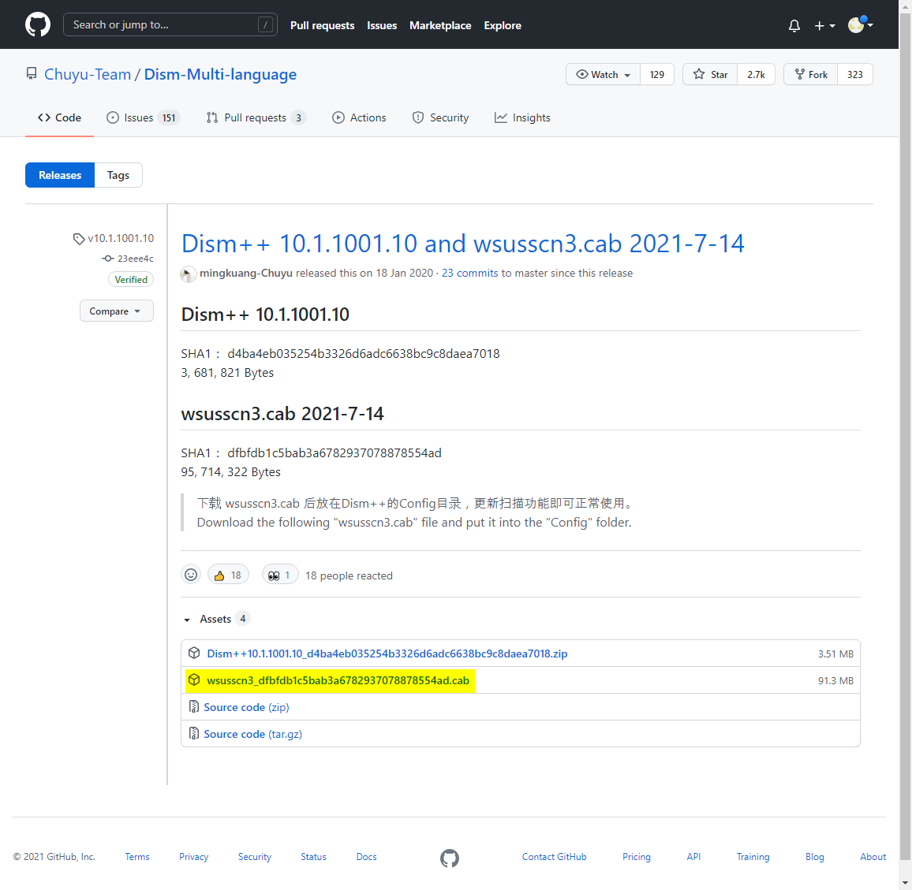
Task: Open the GitHub home logo
Action: pyautogui.click(x=38, y=25)
